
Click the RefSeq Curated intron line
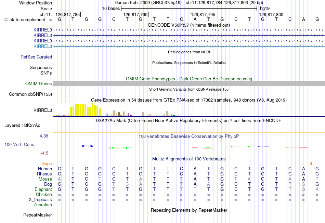coord(189,57)
